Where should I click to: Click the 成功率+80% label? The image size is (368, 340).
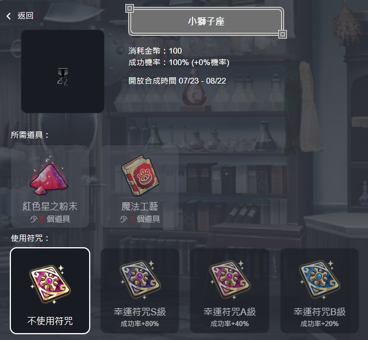click(140, 324)
